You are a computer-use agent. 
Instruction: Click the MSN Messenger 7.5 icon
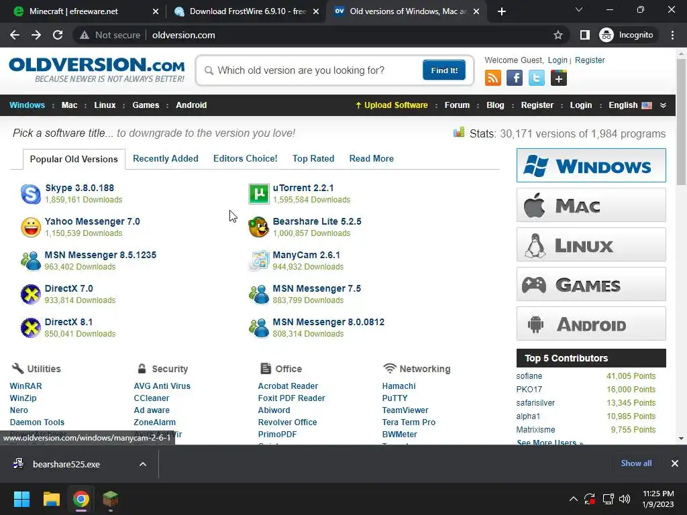(259, 294)
